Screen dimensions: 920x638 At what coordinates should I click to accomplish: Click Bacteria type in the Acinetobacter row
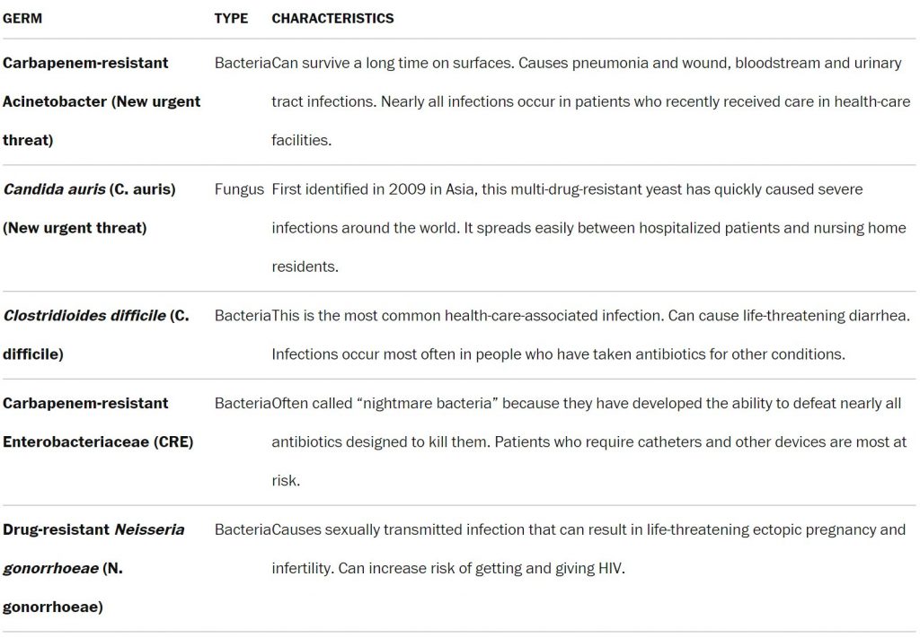tap(243, 63)
